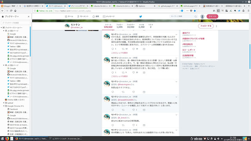Retweet the second tweet in the timeline
Image resolution: width=251 pixels, height=141 pixels.
point(123,72)
